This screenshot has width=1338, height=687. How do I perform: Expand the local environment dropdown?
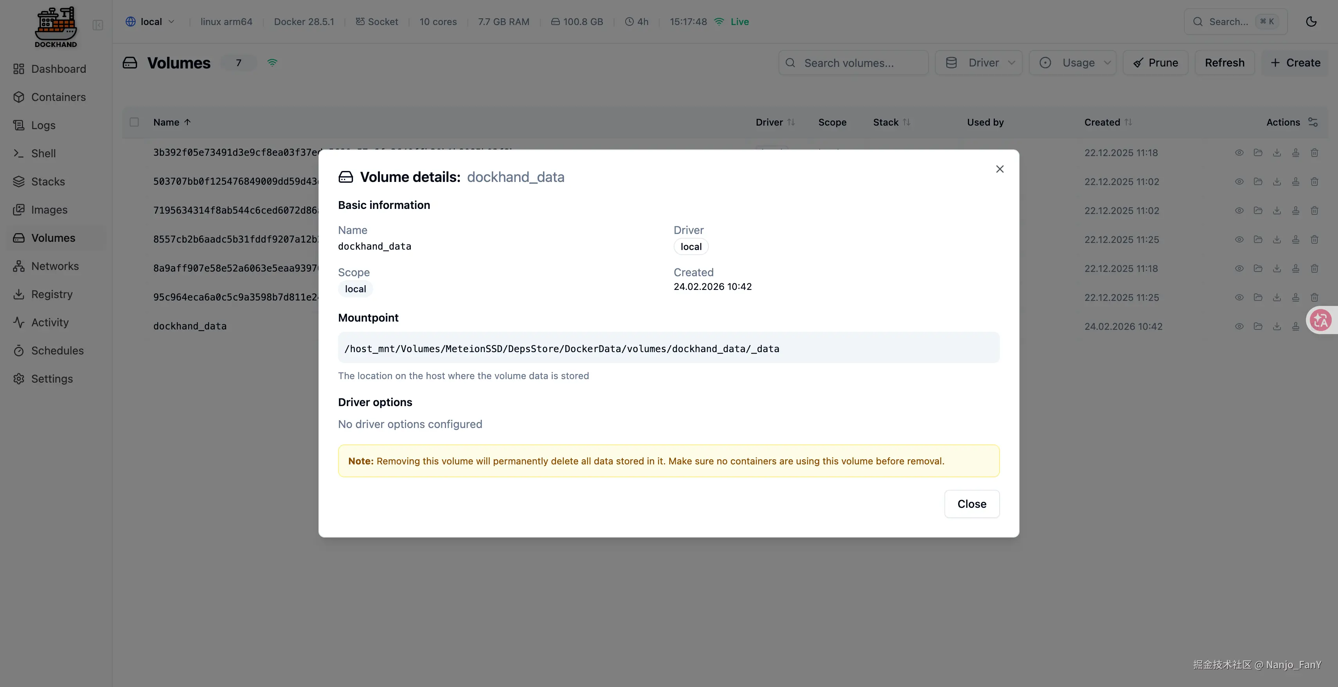[150, 22]
